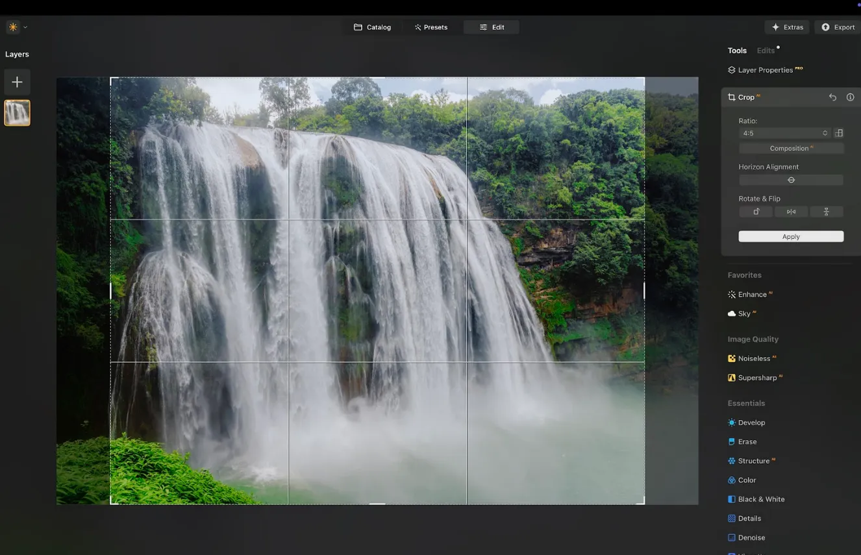This screenshot has height=555, width=861.
Task: Add a new layer with the plus button
Action: [17, 82]
